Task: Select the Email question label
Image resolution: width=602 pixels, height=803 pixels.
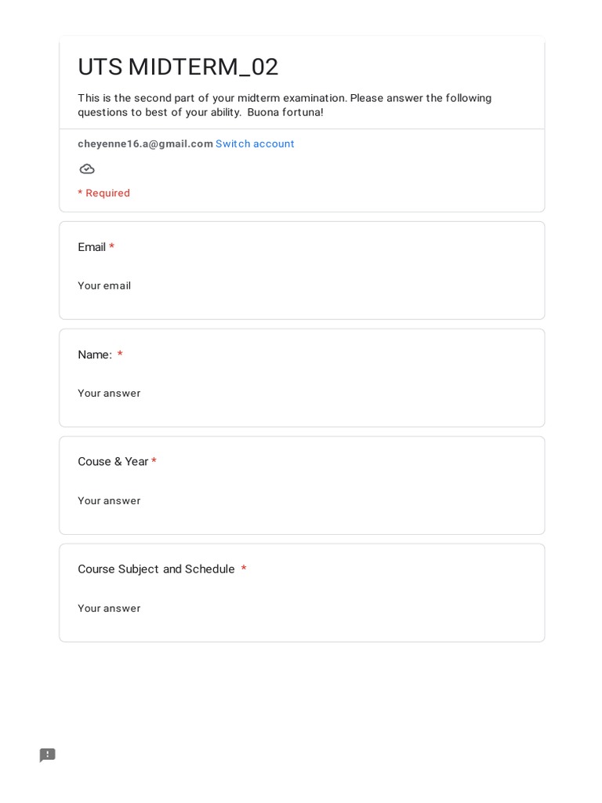Action: point(91,247)
